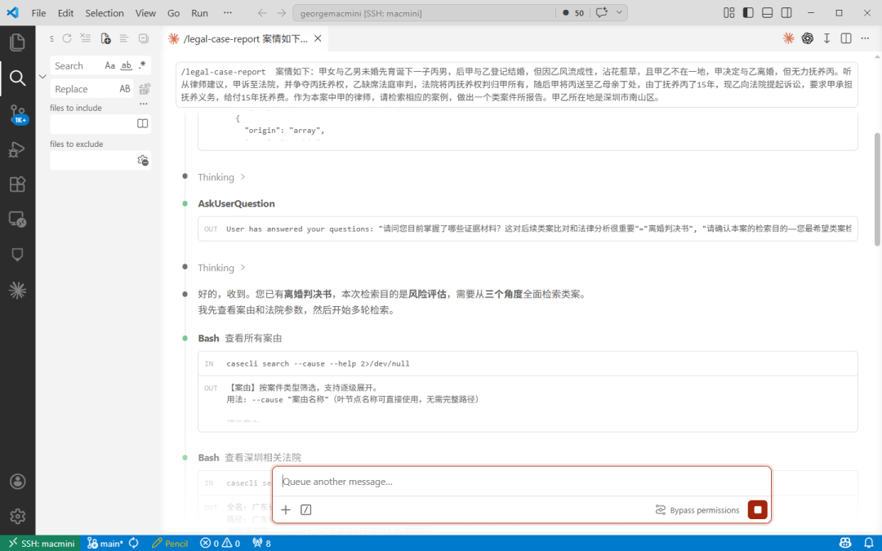The height and width of the screenshot is (551, 882).
Task: Collapse the Replace row chevron
Action: coord(42,77)
